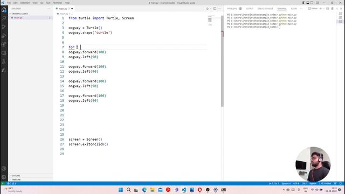Screen dimensions: 345x194
Task: Open terminal panel overflow ellipsis
Action: tap(301, 9)
